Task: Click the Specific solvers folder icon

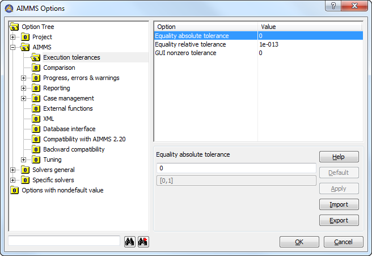Action: tap(25, 180)
